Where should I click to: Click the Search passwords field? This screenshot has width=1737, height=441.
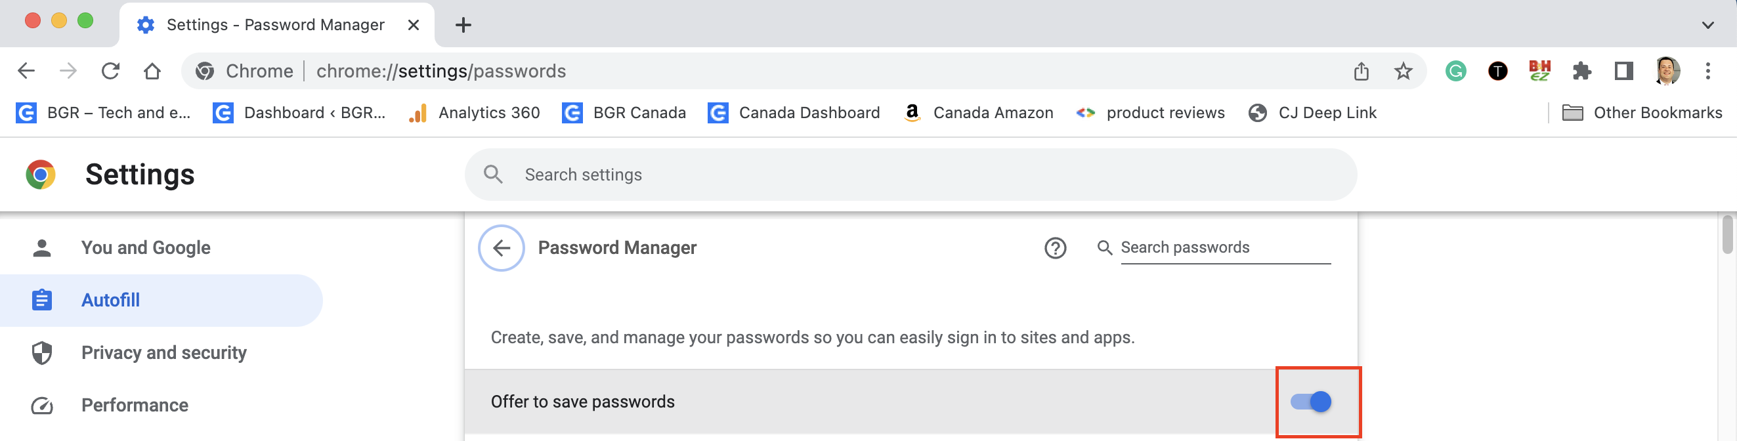tap(1225, 248)
